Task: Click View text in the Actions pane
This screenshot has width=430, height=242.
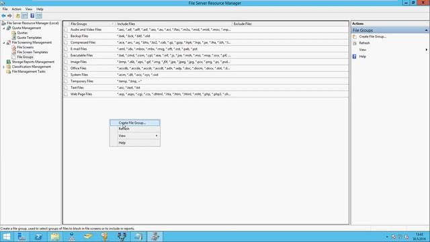Action: [x=363, y=50]
